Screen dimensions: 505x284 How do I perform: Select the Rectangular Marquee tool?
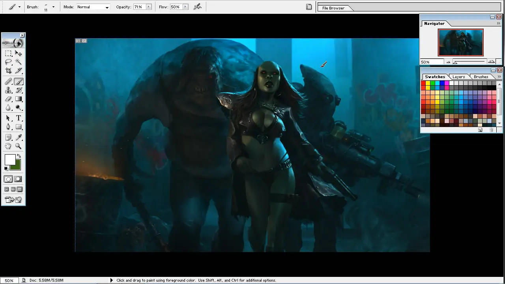tap(8, 53)
